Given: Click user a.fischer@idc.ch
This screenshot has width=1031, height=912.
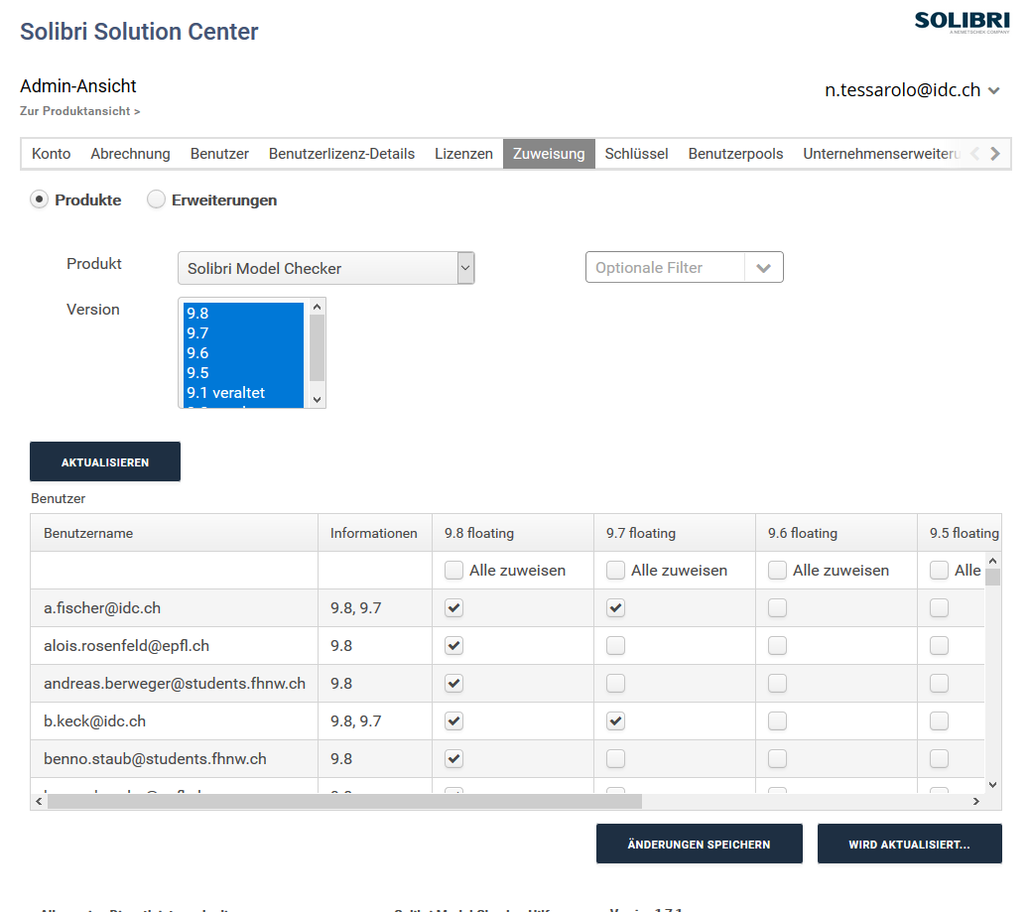Looking at the screenshot, I should (x=102, y=608).
